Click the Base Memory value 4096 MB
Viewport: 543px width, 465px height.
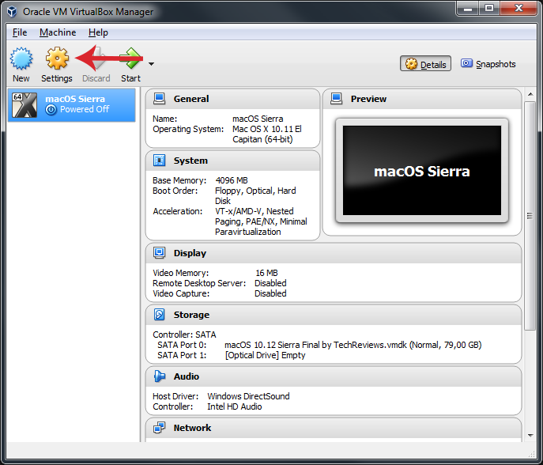pos(232,180)
